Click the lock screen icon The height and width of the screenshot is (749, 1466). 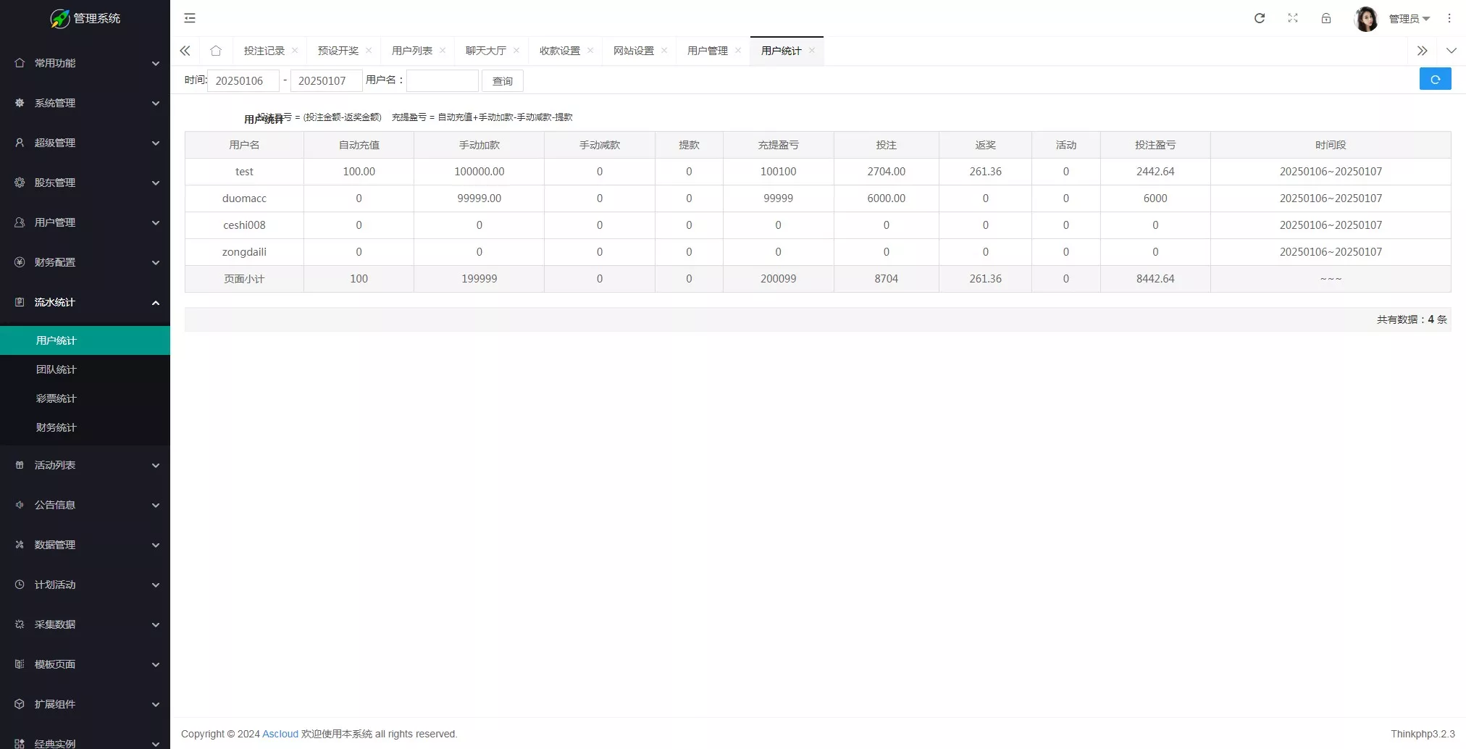pos(1326,18)
